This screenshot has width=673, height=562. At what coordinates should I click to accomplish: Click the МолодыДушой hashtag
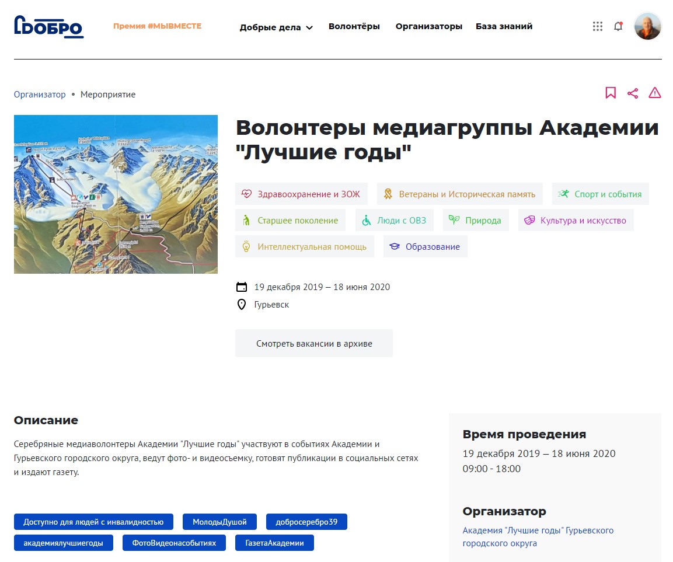click(x=219, y=522)
